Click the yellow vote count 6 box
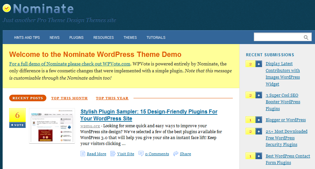The image size is (315, 169). (x=17, y=115)
